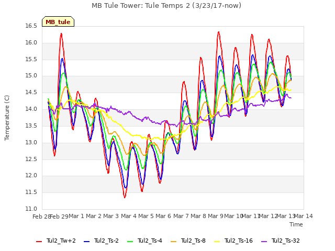Click the 12.0 y-axis tick label
The height and width of the screenshot is (251, 335).
click(x=31, y=176)
